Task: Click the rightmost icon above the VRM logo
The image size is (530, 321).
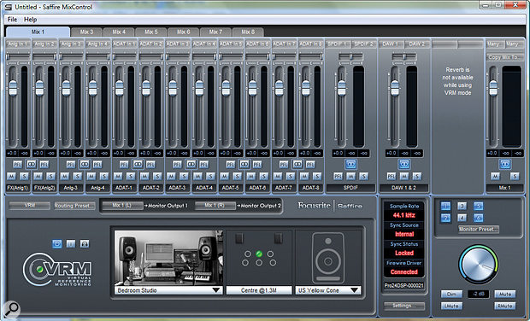Action: 85,243
